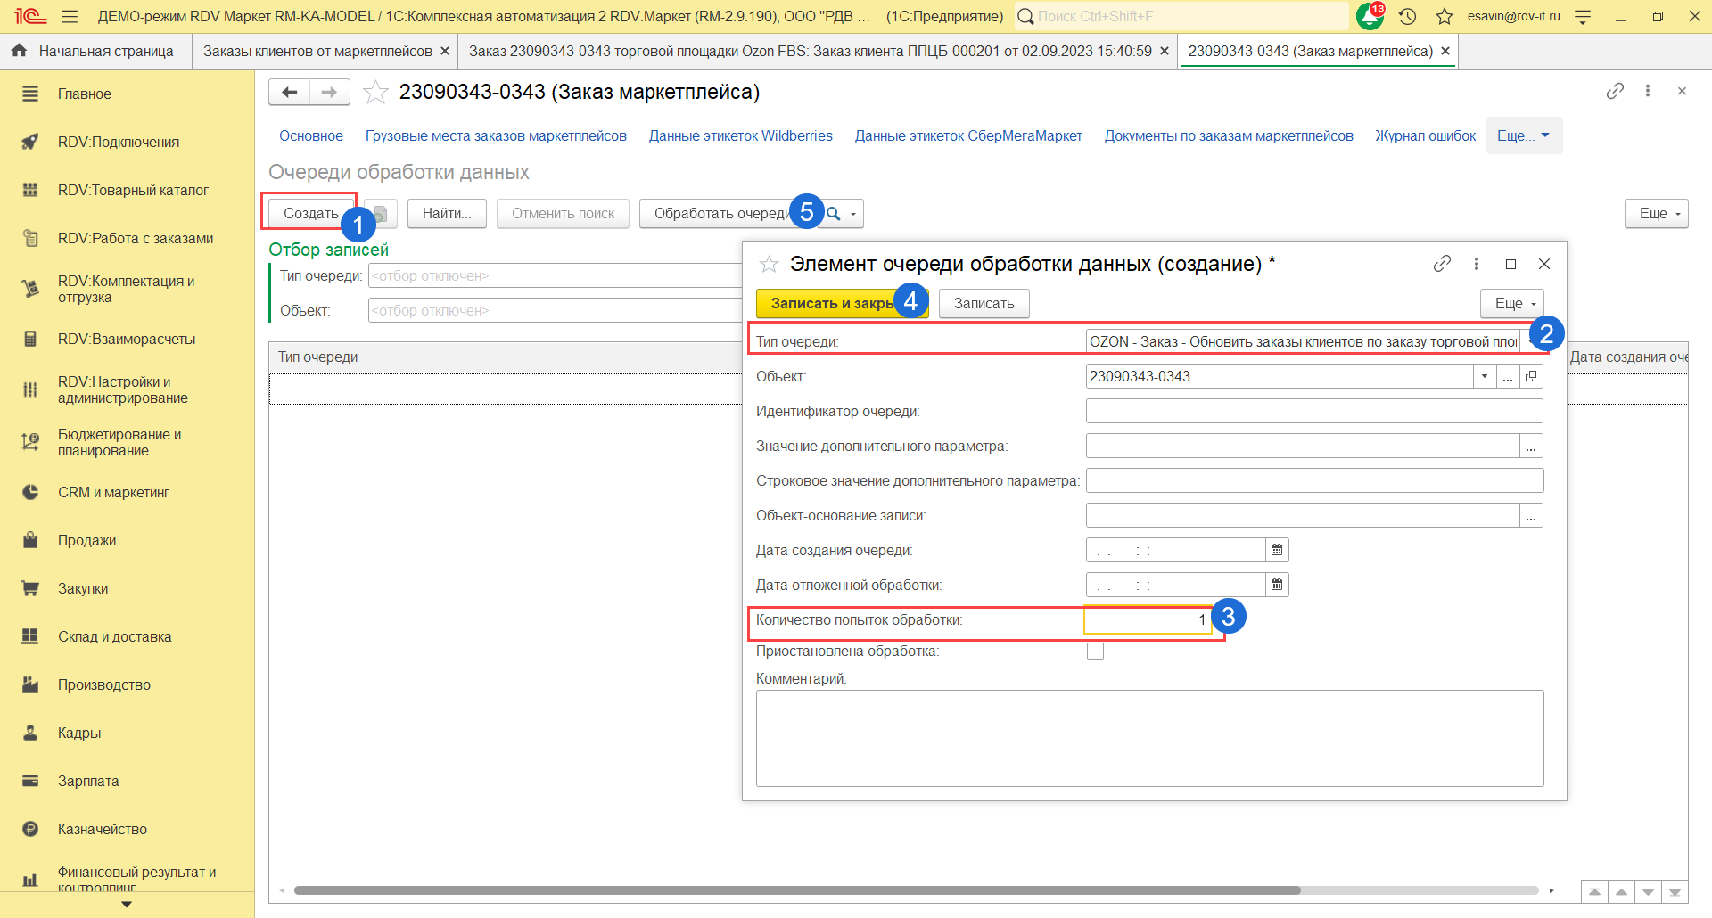Open Журнал ошибок link
The image size is (1712, 918).
click(1425, 135)
